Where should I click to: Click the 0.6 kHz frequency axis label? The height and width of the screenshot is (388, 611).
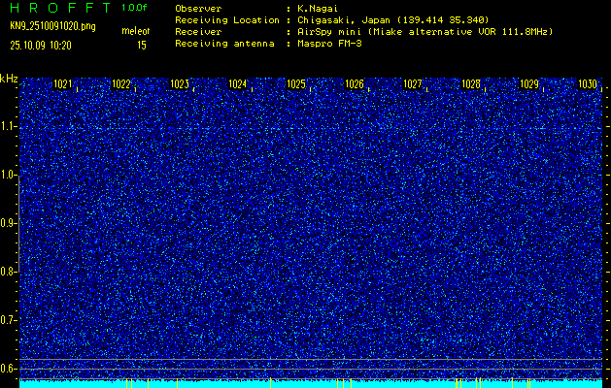(9, 368)
